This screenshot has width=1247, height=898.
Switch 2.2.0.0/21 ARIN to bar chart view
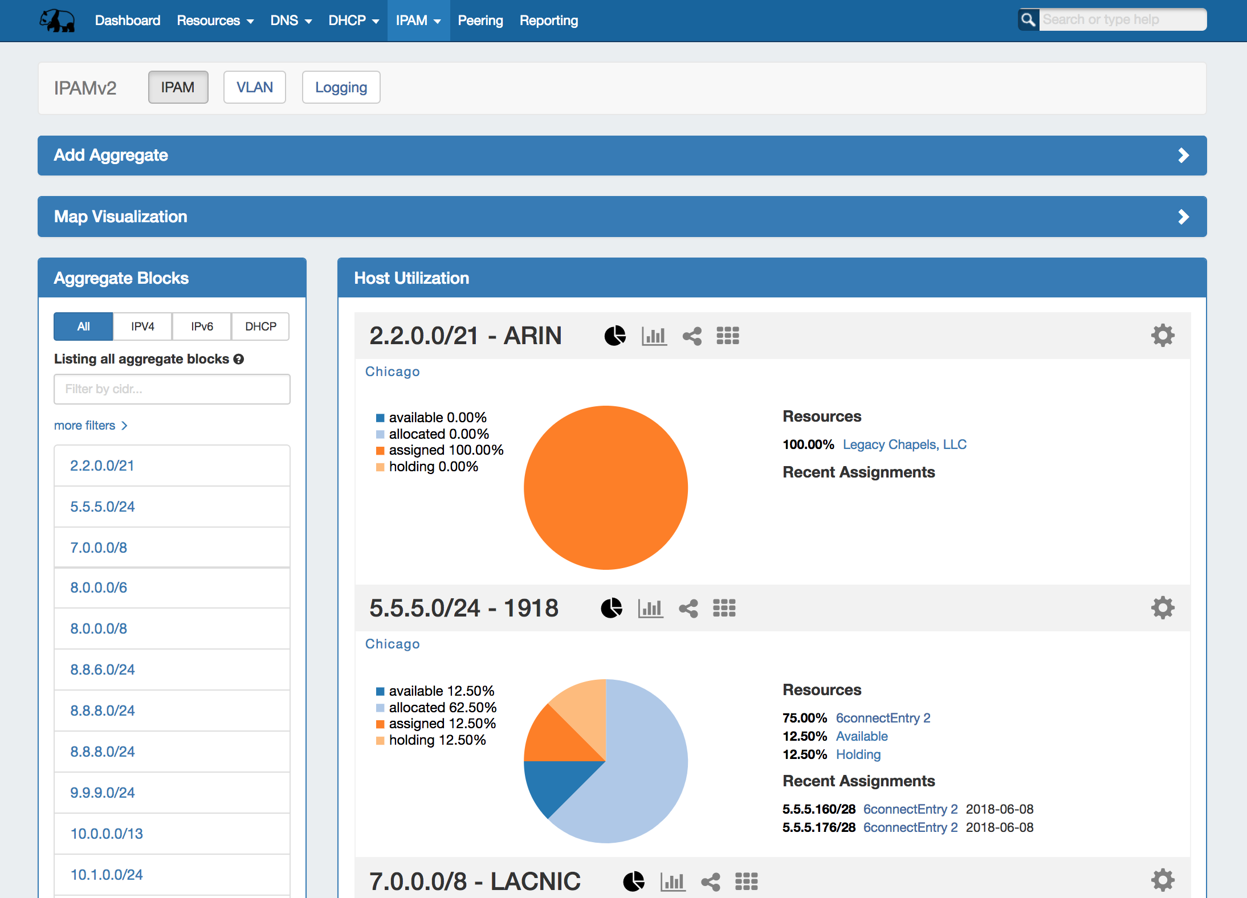[654, 336]
